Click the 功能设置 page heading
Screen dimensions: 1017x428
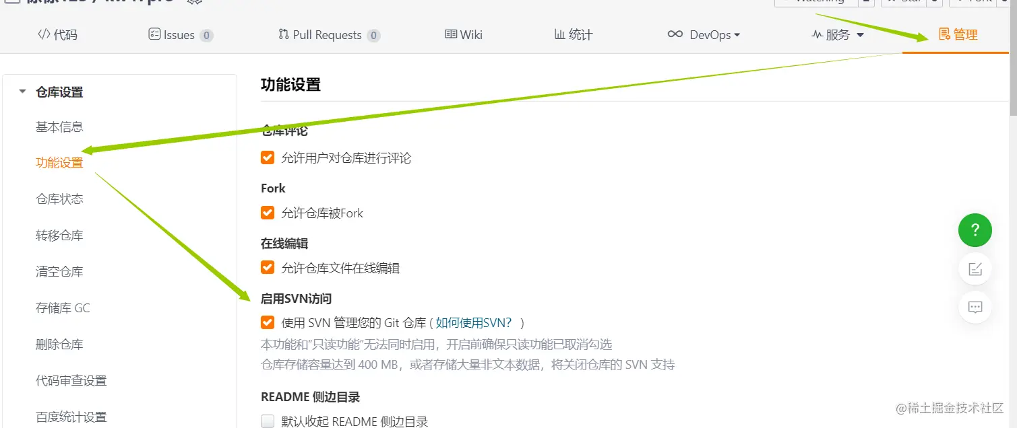click(290, 85)
